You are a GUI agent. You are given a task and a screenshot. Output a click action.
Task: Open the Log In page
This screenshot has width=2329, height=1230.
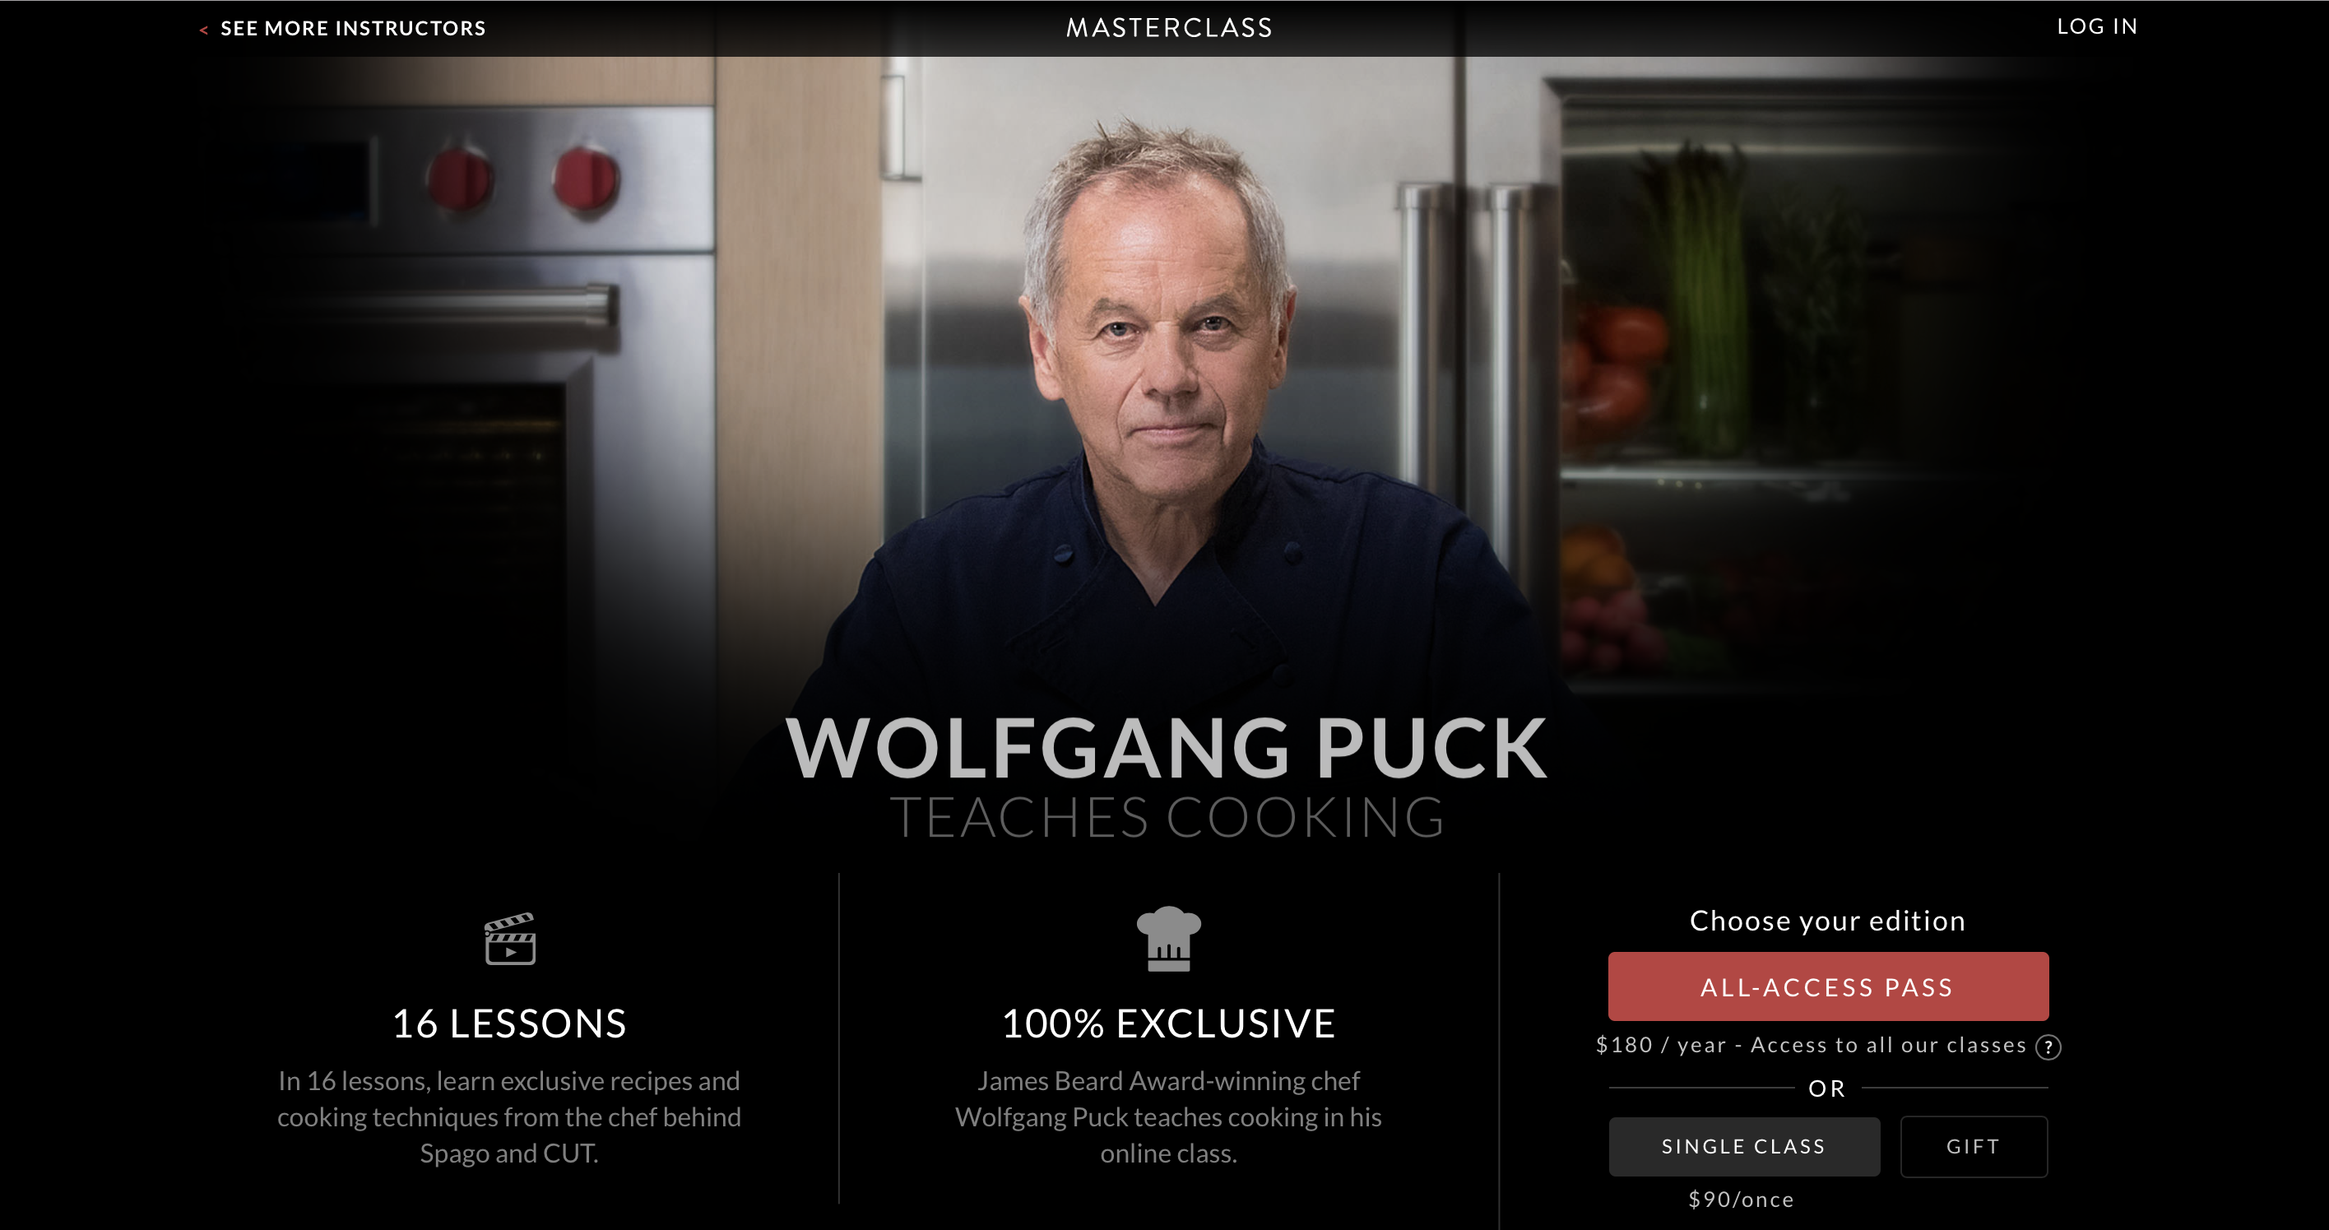tap(2097, 26)
